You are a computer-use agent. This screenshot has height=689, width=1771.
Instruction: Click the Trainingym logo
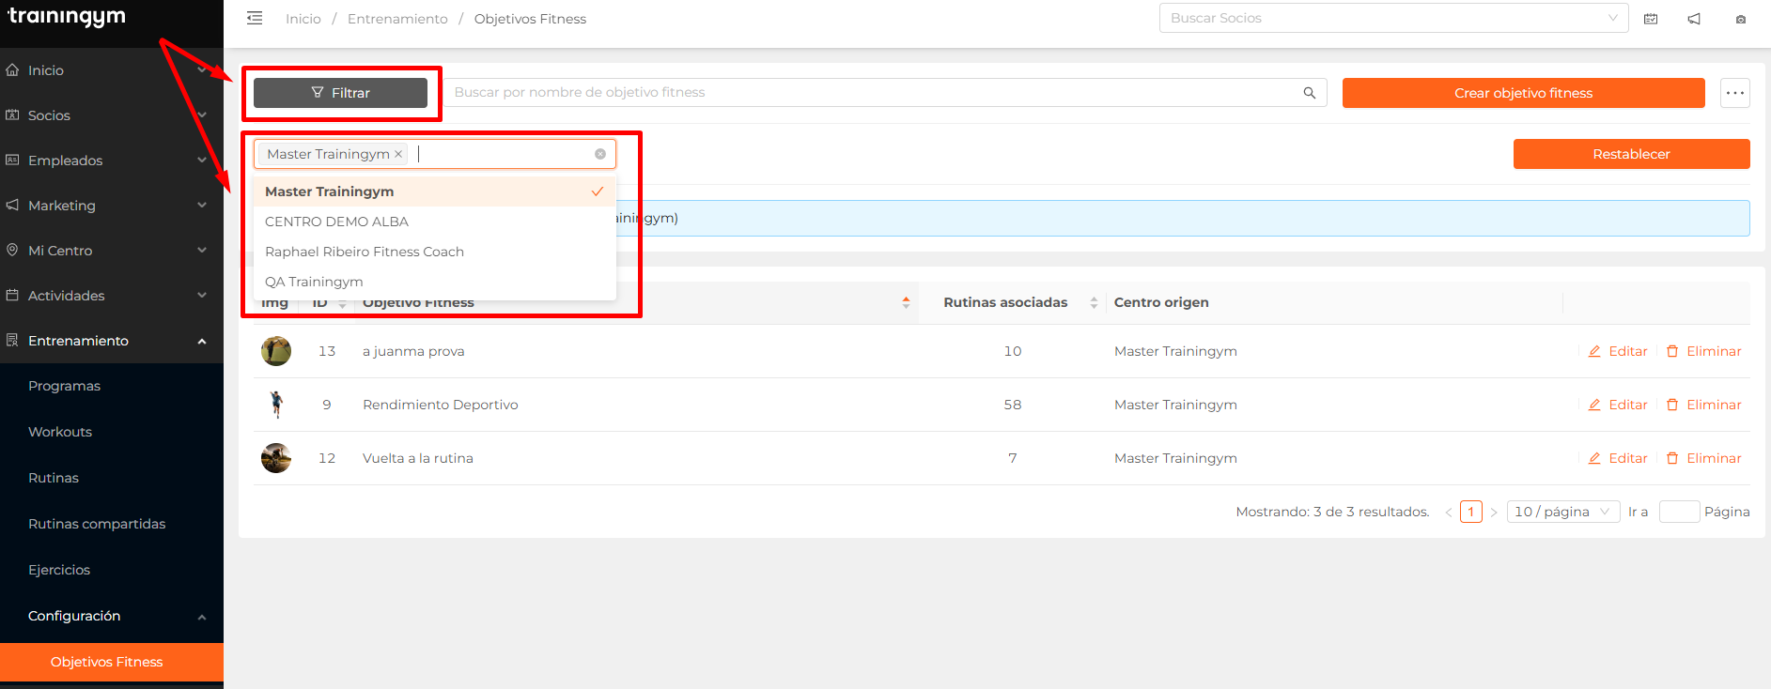[67, 17]
